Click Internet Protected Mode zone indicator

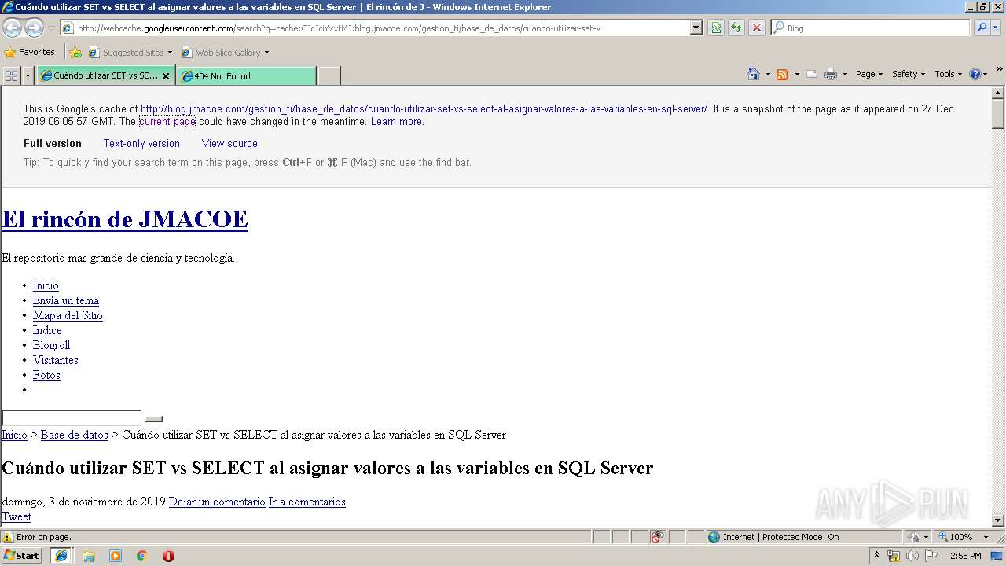pos(773,537)
